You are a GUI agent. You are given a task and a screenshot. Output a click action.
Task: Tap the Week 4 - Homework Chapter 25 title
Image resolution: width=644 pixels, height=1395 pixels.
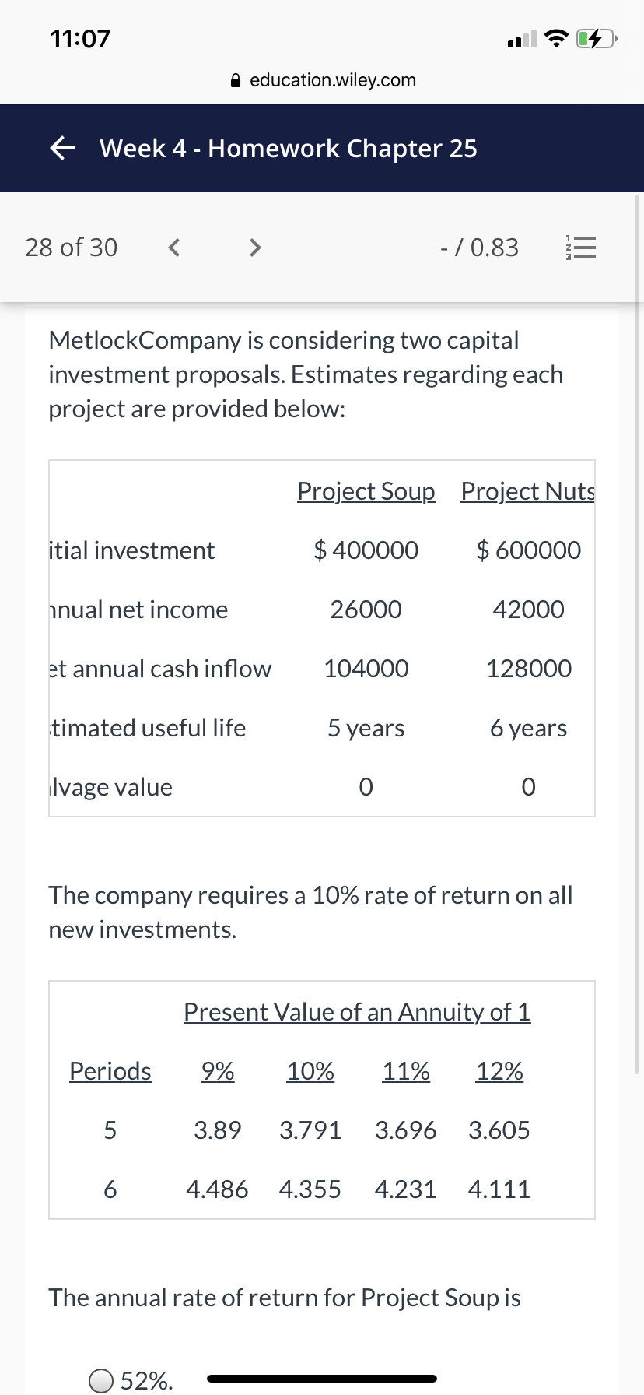click(x=289, y=148)
